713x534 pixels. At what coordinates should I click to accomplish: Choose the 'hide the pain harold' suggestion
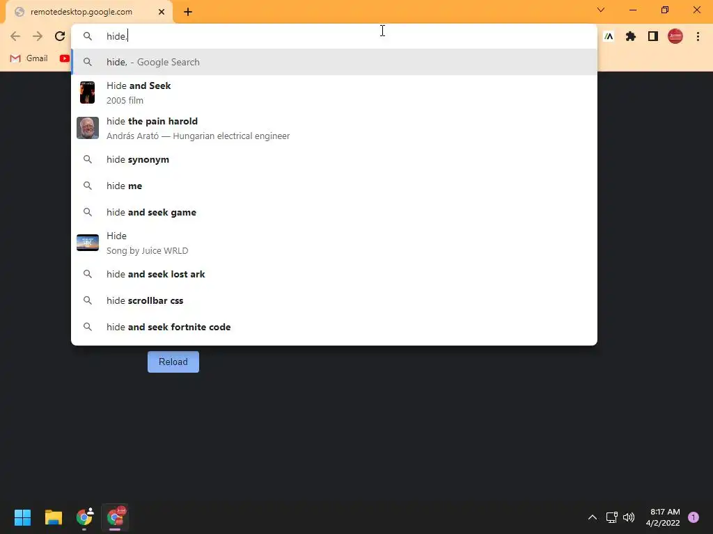coord(334,128)
